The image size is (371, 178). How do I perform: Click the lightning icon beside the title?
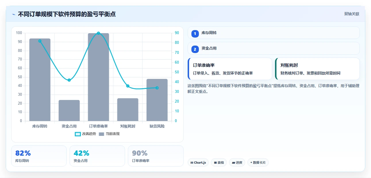14,14
